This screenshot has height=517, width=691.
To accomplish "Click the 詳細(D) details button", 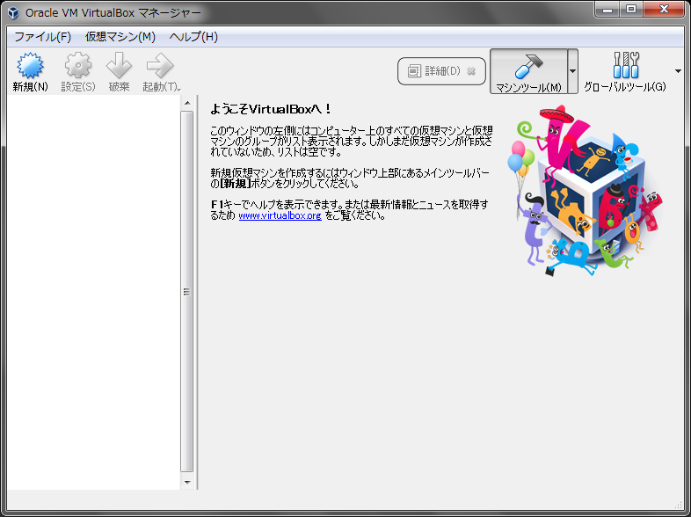I will click(x=441, y=71).
